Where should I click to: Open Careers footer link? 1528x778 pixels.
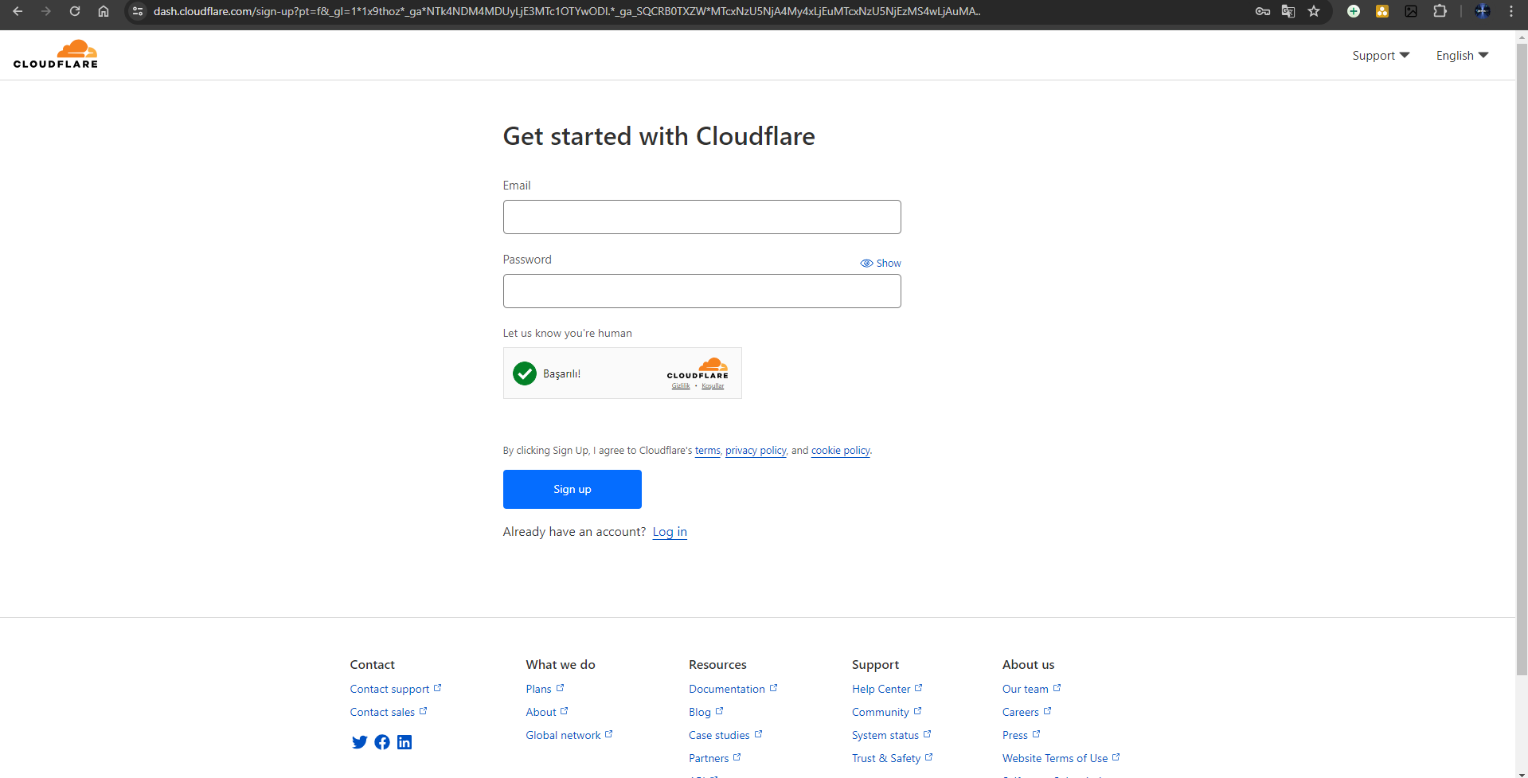click(1027, 712)
